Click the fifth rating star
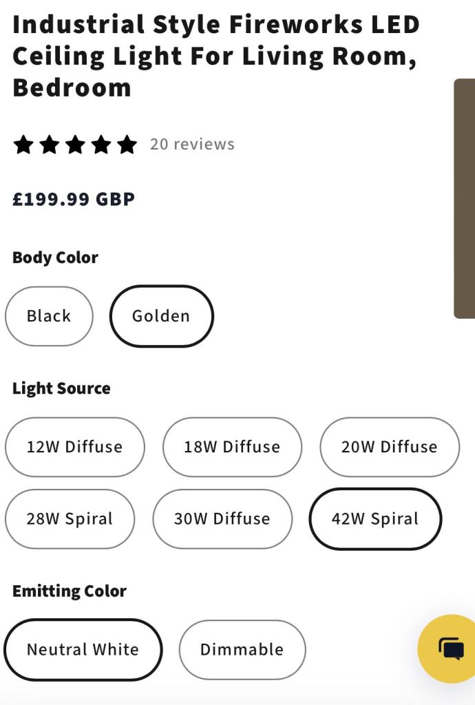 click(127, 145)
